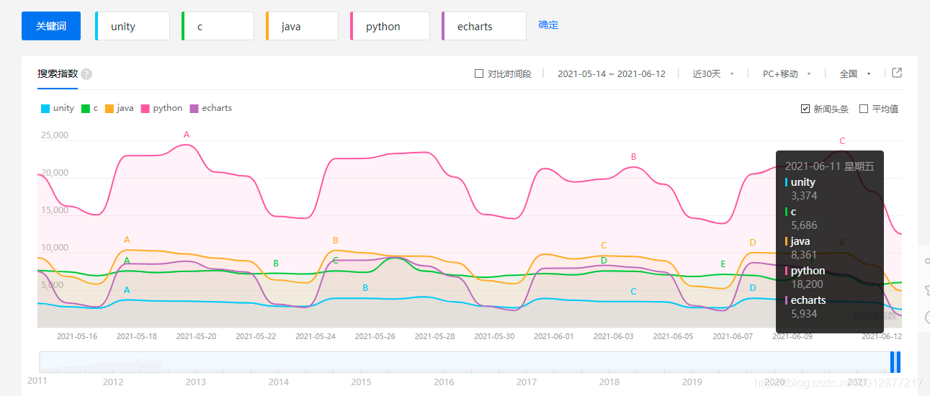Click the 确定 confirm link
Image resolution: width=930 pixels, height=396 pixels.
click(x=548, y=24)
